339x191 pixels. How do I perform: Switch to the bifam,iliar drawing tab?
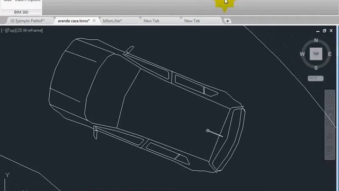click(112, 21)
